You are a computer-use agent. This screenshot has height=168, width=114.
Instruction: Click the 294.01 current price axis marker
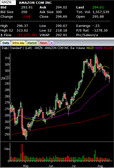click(x=5, y=78)
